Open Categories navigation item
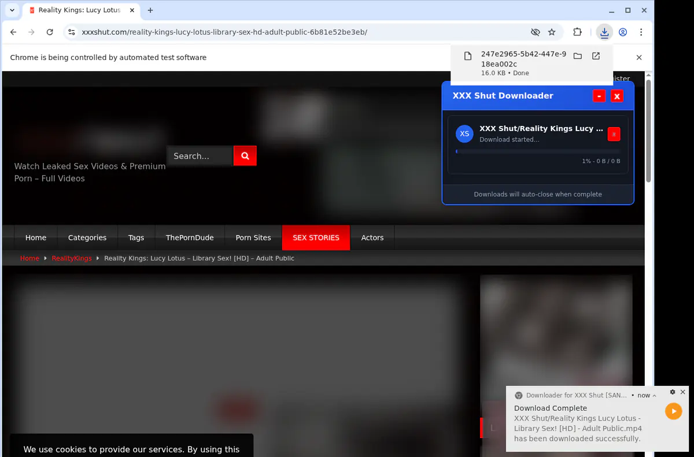Screen dimensions: 694x457 pos(87,237)
